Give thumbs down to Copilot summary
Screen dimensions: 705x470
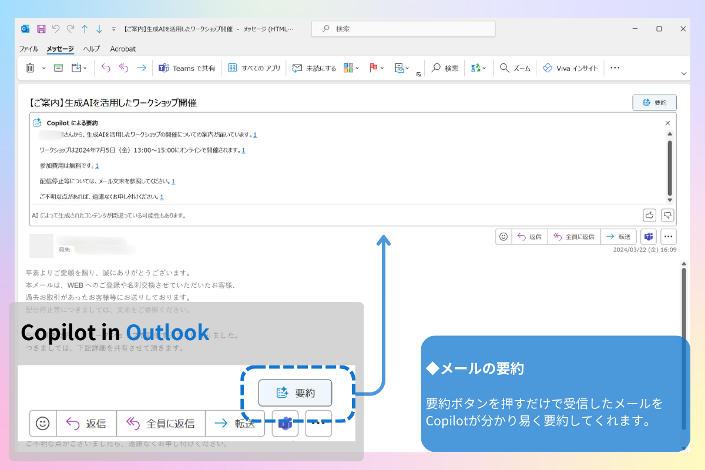tap(667, 215)
